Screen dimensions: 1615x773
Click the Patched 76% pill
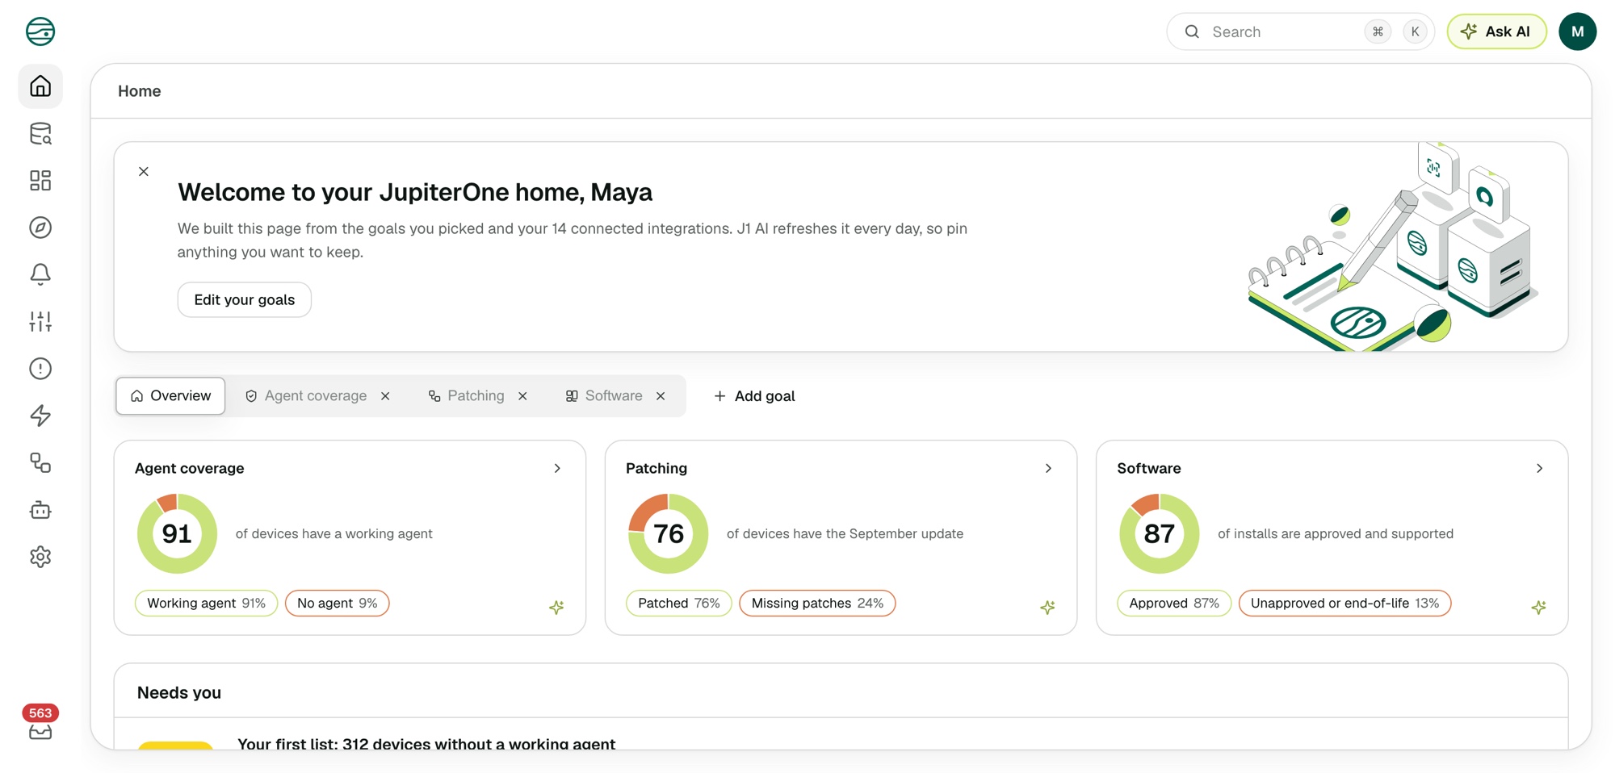click(x=678, y=603)
